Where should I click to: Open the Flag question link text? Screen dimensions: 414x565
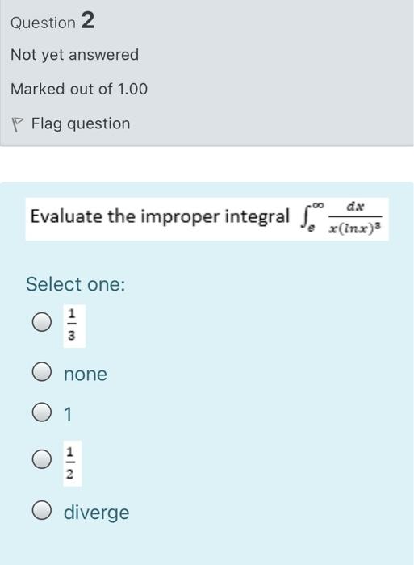(81, 124)
